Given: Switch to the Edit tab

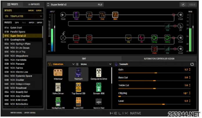Looking at the screenshot, I should [x=84, y=59].
